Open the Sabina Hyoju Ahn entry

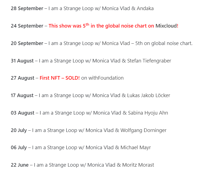coord(104,113)
